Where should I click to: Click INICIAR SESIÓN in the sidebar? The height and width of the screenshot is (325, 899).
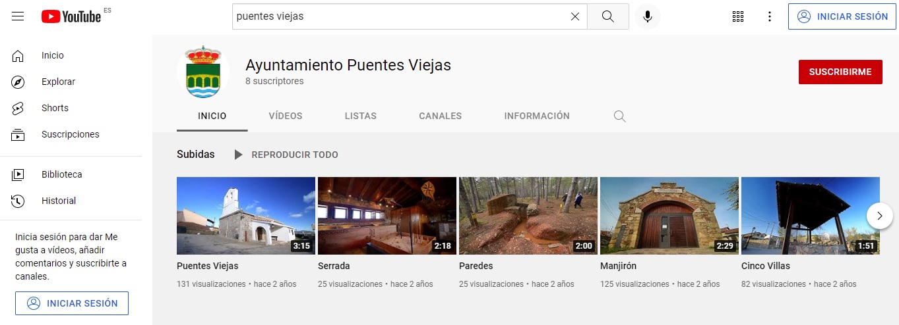pos(72,303)
